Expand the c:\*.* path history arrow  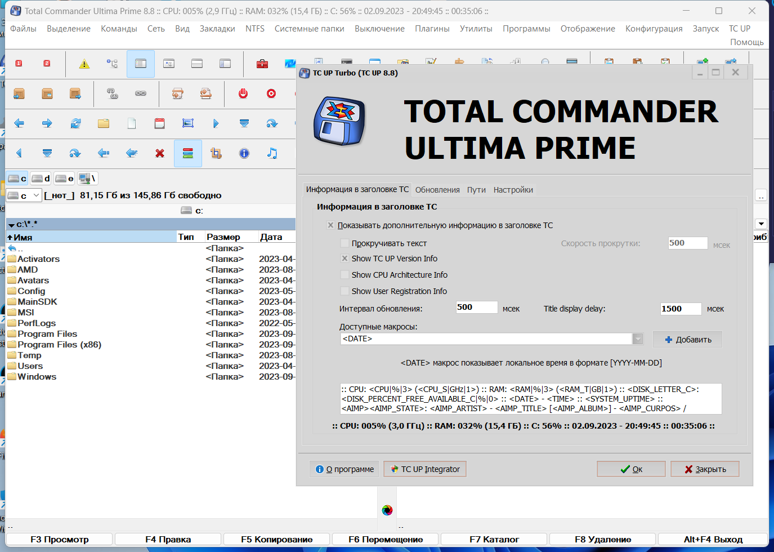pyautogui.click(x=11, y=225)
